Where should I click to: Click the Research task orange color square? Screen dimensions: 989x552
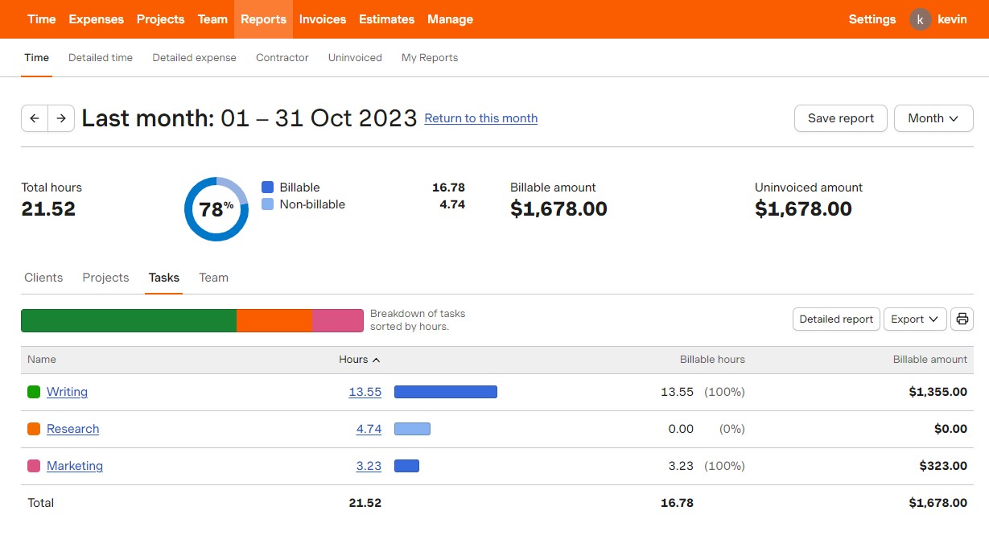pyautogui.click(x=34, y=429)
